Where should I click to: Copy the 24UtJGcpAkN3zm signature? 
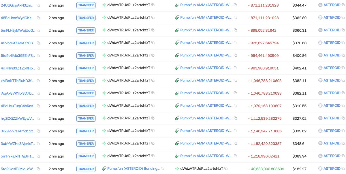point(38,5)
